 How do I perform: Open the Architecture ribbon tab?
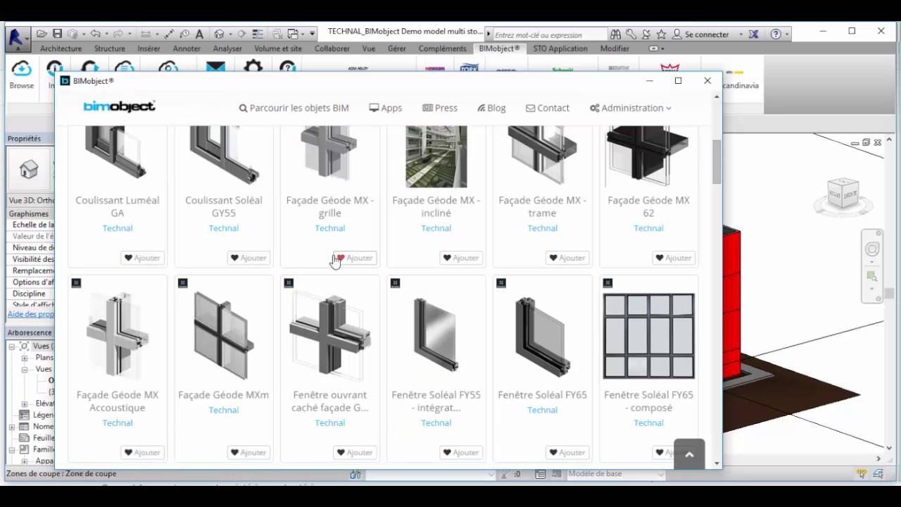[x=61, y=49]
